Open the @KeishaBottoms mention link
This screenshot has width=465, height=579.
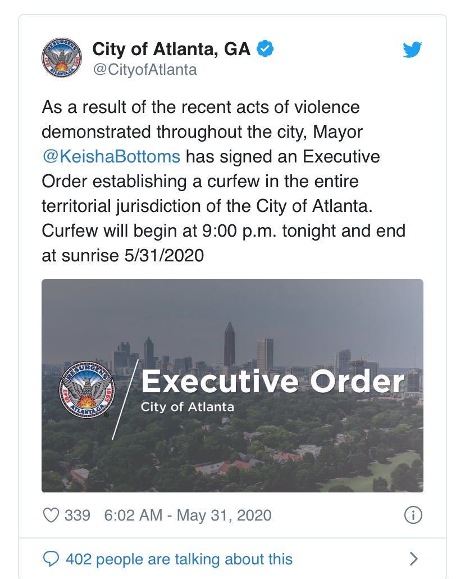click(x=111, y=156)
